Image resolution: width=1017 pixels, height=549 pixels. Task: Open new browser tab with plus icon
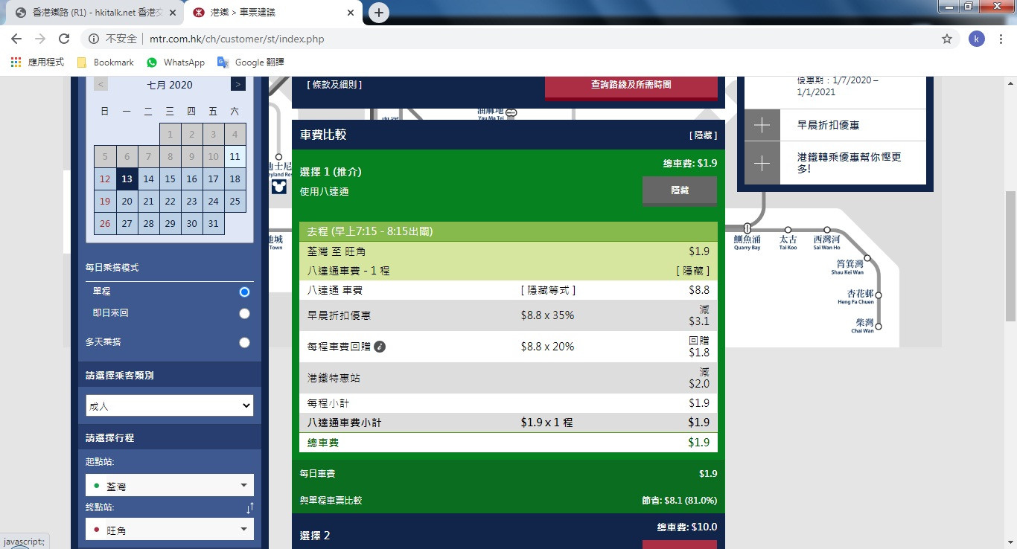[x=379, y=13]
